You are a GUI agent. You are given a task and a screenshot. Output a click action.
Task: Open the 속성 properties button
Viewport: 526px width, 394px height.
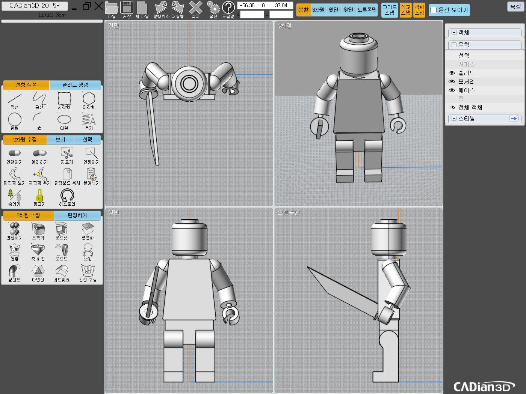[515, 6]
